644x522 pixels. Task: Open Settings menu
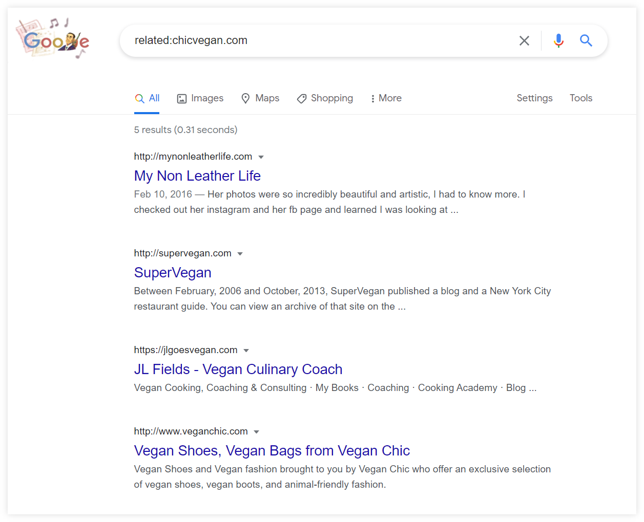pos(534,98)
